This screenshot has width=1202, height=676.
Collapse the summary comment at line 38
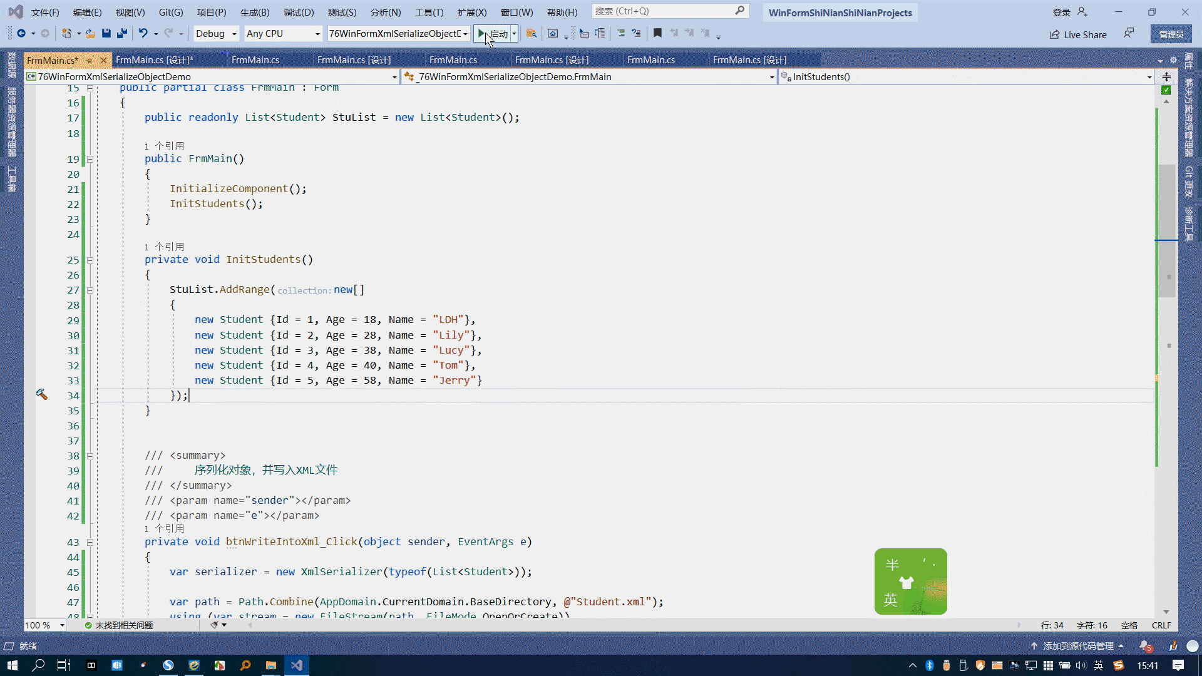[90, 456]
